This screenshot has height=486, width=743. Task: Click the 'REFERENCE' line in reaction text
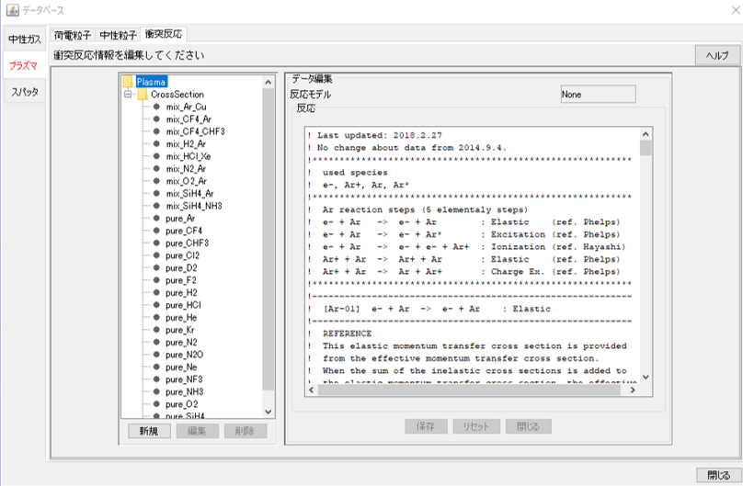pos(339,333)
